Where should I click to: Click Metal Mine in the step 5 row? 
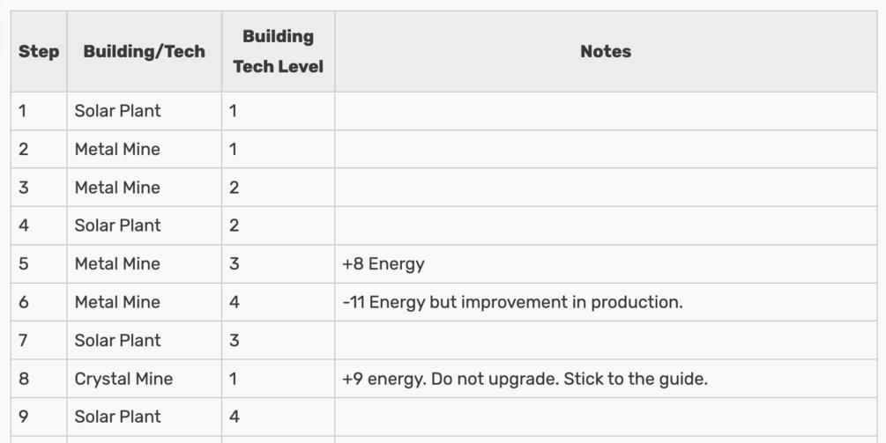(x=117, y=263)
